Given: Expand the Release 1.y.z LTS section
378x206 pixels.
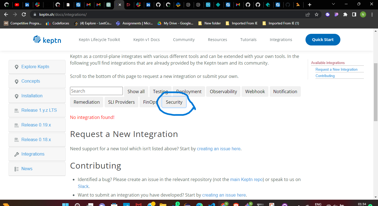Looking at the screenshot, I should click(38, 110).
